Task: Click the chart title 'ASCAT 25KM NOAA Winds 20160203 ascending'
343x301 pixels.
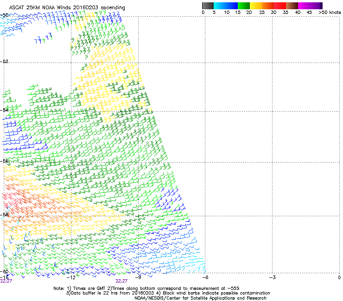Action: [x=67, y=8]
